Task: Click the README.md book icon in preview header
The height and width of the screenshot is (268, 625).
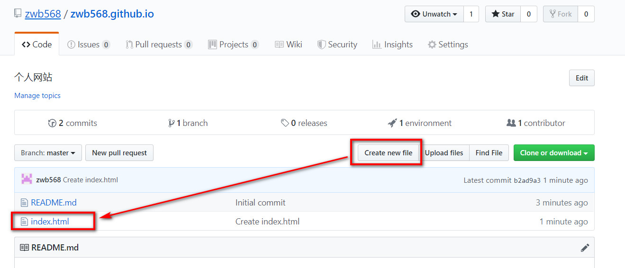Action: click(24, 248)
